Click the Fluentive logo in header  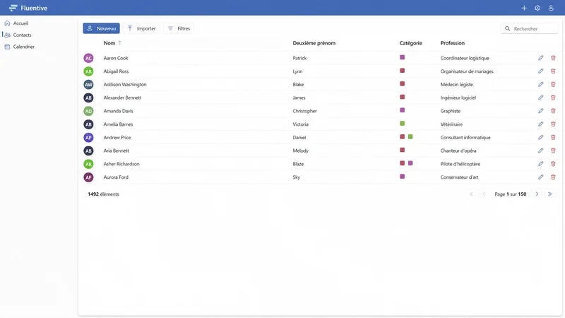[28, 8]
